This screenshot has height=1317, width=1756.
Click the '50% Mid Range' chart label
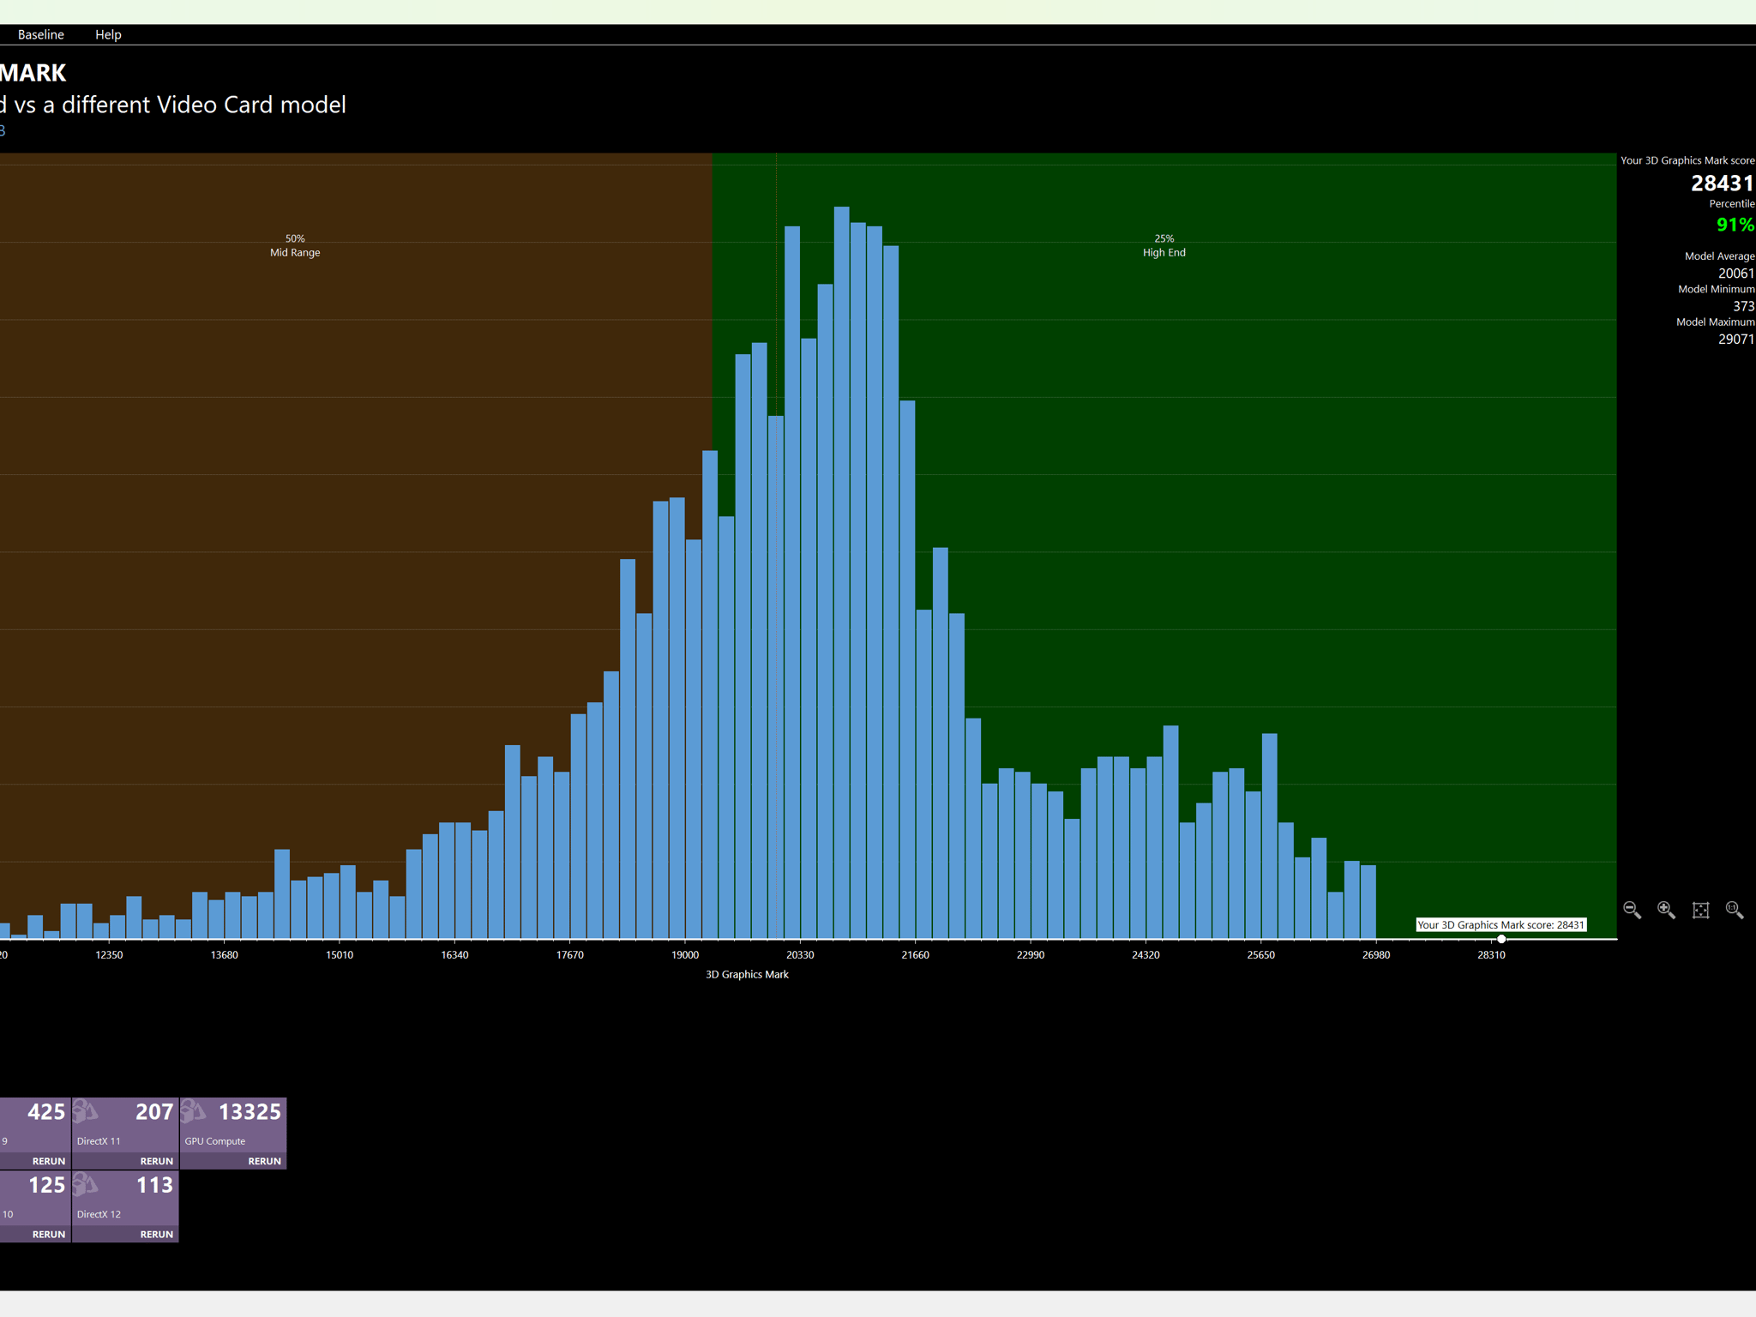[x=295, y=245]
